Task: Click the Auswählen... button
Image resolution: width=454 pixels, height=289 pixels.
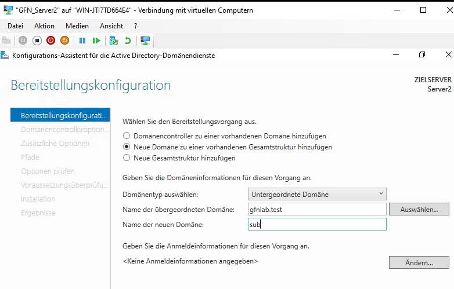Action: 419,209
